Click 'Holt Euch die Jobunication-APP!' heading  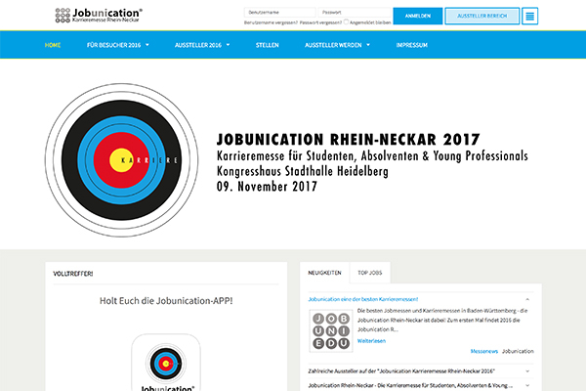click(x=166, y=301)
